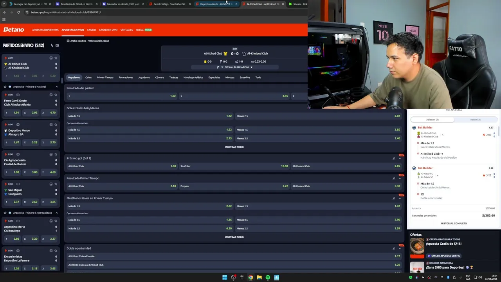Image resolution: width=501 pixels, height=282 pixels.
Task: Collapse the Al-Ittihad Club Bet Builder details
Action: click(442, 135)
